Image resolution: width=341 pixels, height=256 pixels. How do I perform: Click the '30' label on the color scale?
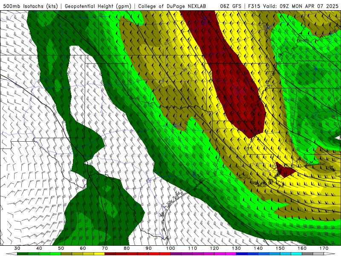(17, 248)
